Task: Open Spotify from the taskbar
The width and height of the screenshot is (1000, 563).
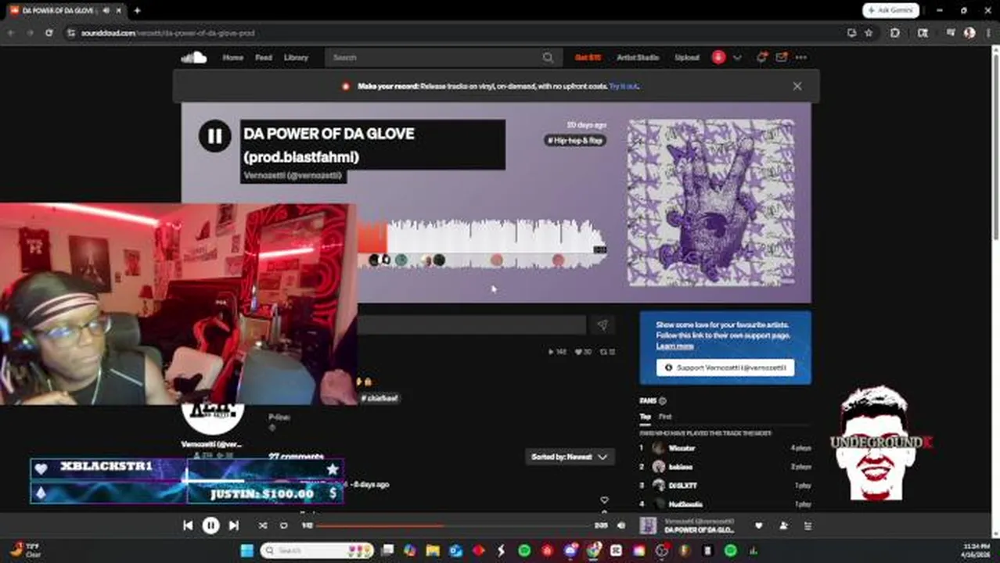Action: tap(524, 550)
